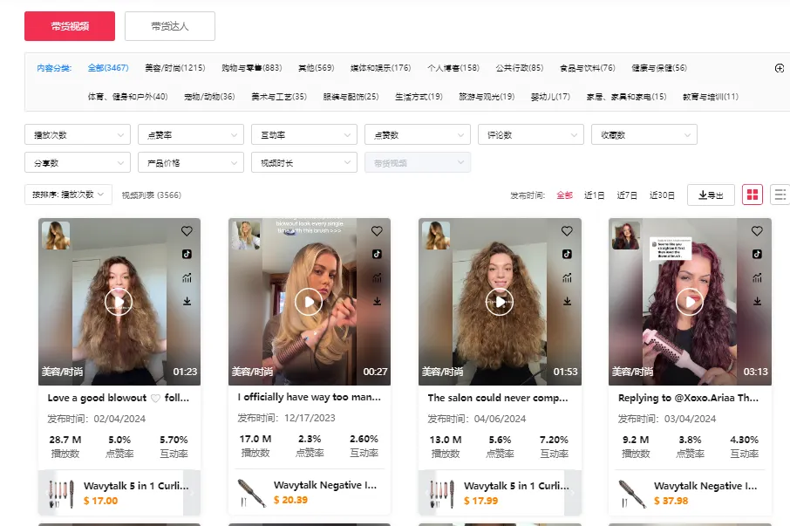Open the 互动率 filter dropdown
This screenshot has height=526, width=790.
[x=304, y=134]
